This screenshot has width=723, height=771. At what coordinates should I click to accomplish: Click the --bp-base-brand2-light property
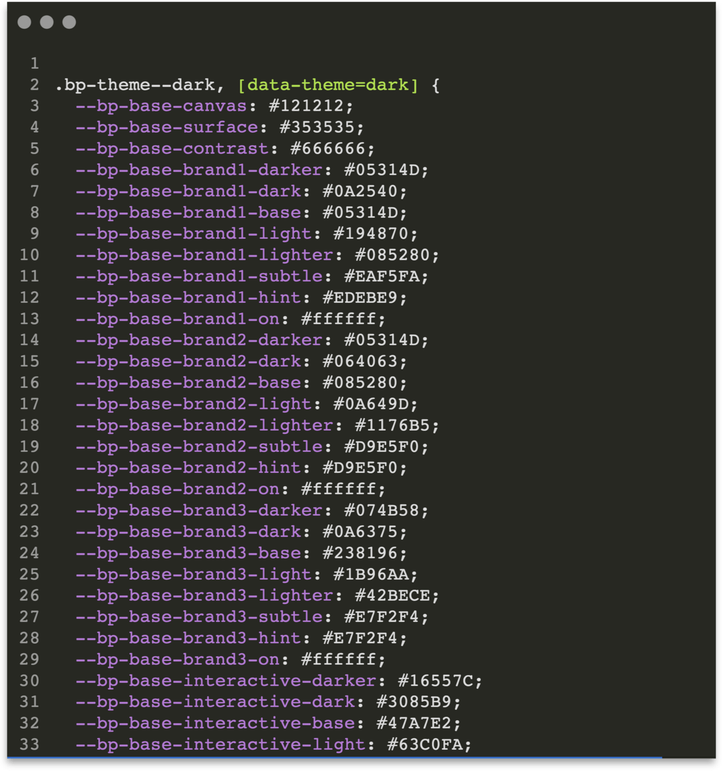194,404
